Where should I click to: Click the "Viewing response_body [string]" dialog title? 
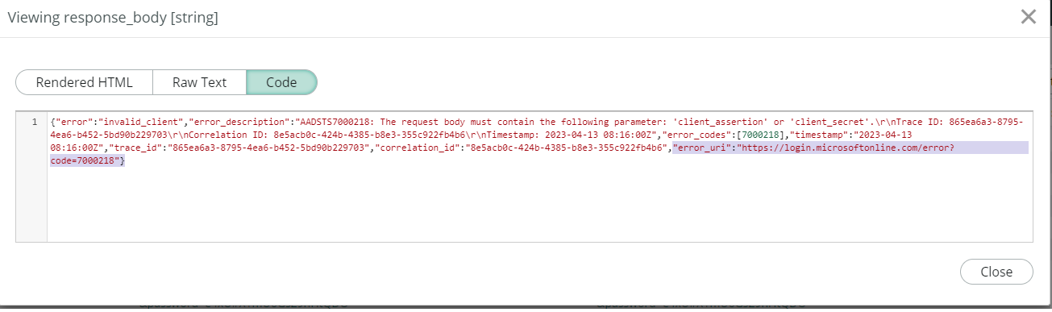113,16
